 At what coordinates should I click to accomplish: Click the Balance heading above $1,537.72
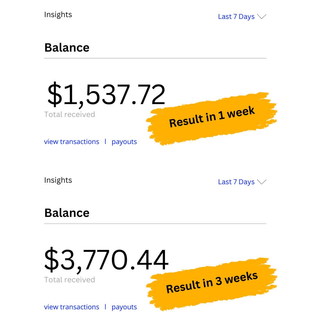(x=67, y=48)
